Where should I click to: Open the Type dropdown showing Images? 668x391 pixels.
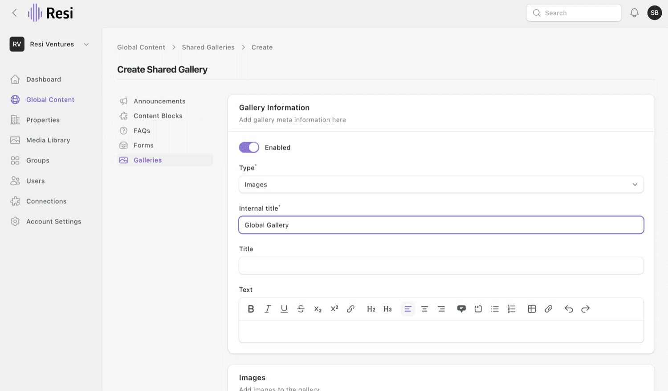pyautogui.click(x=441, y=184)
